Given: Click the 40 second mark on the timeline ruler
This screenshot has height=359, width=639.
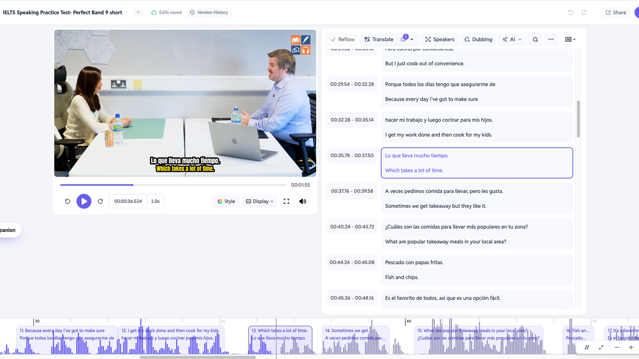Looking at the screenshot, I should (408, 322).
